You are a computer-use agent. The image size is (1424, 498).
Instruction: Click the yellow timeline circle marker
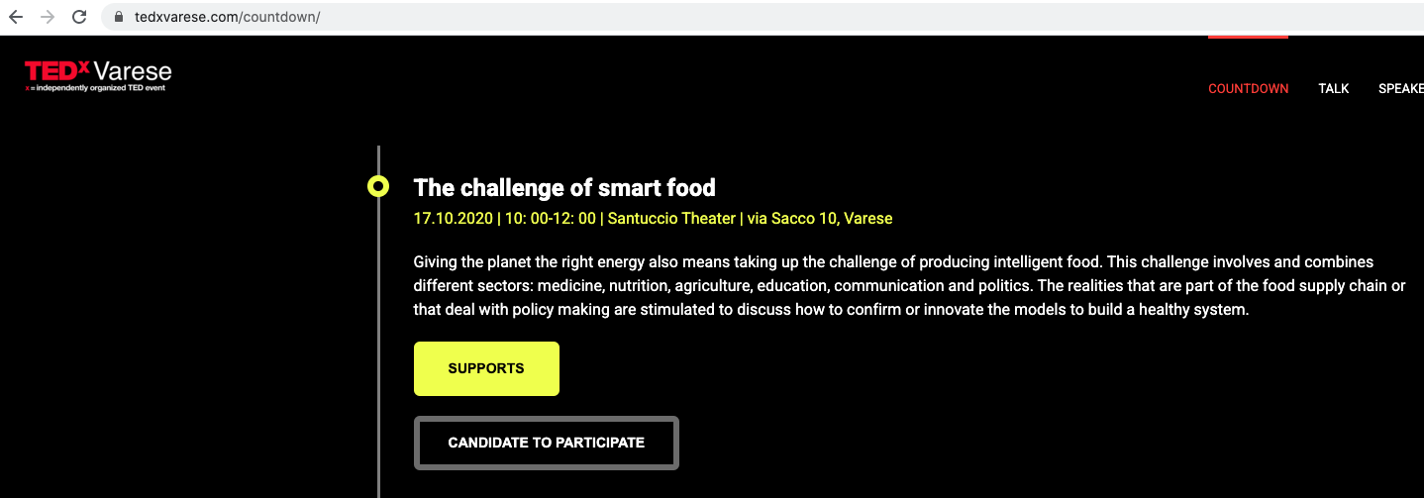(378, 186)
